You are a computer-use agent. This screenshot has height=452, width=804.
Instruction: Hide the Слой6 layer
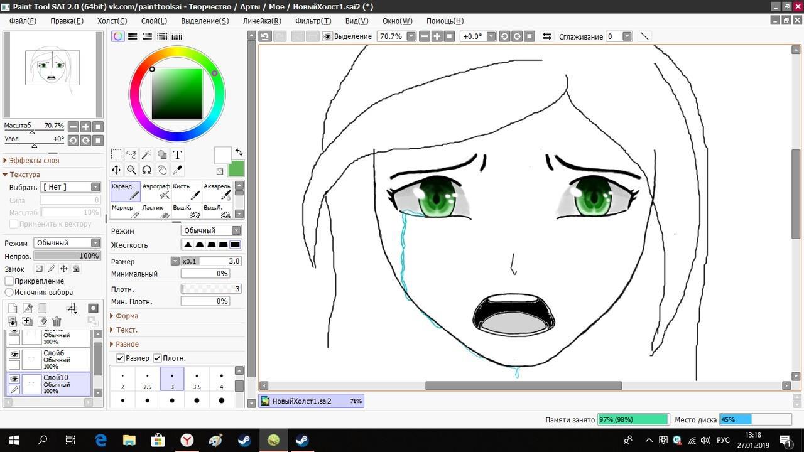[x=14, y=355]
